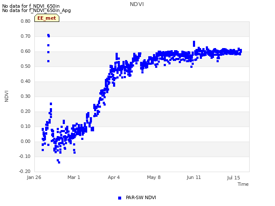Image resolution: width=275 pixels, height=206 pixels.
Task: Click the 0.80 y-axis value
Action: (x=26, y=21)
